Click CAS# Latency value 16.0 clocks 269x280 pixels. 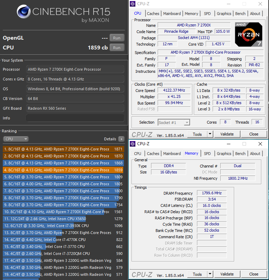click(212, 205)
